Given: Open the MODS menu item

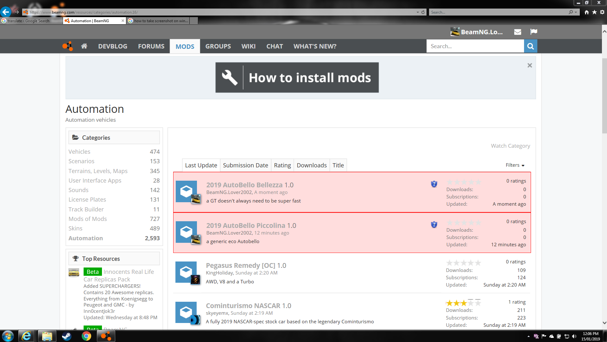Looking at the screenshot, I should pyautogui.click(x=185, y=46).
